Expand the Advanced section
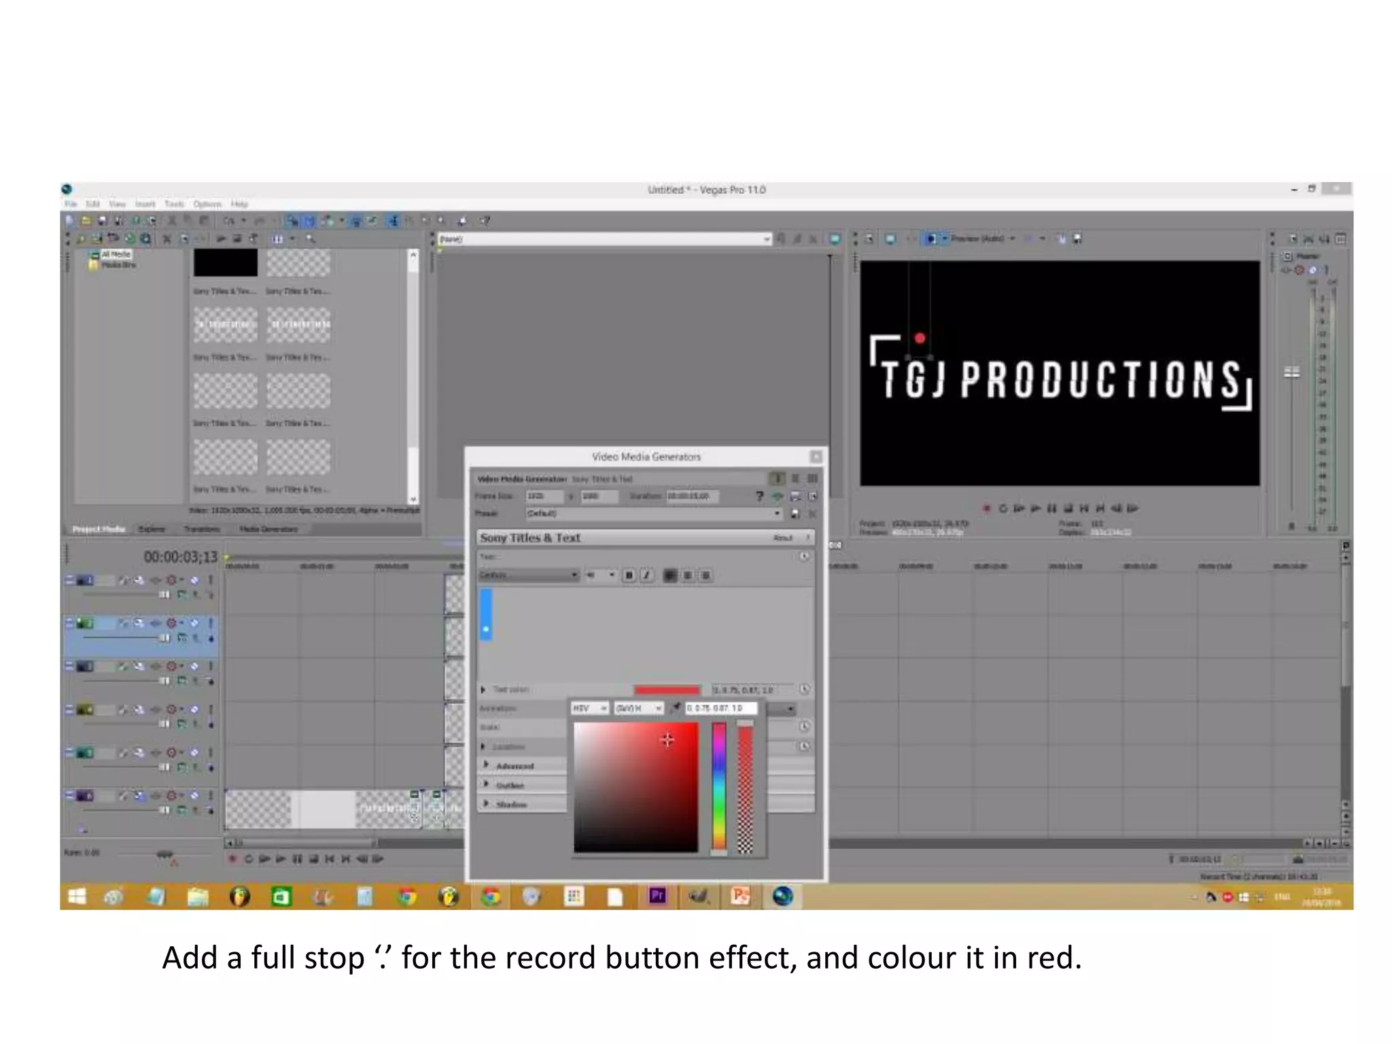This screenshot has height=1044, width=1392. [486, 765]
